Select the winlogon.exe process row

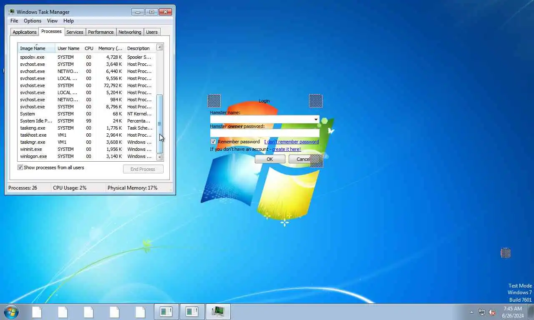pyautogui.click(x=87, y=156)
